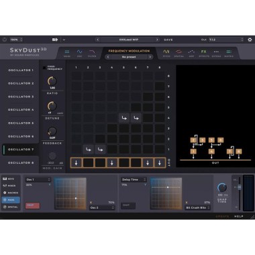
Task: Click the master volume slider handle
Action: pos(240,187)
